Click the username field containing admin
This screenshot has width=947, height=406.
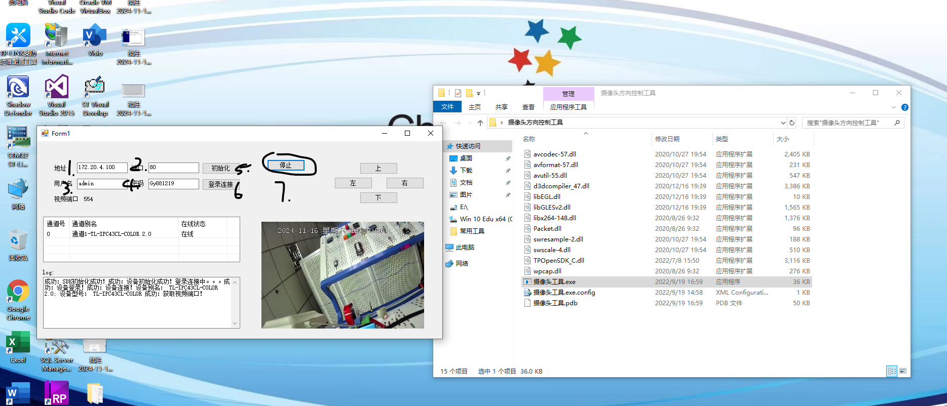click(102, 184)
